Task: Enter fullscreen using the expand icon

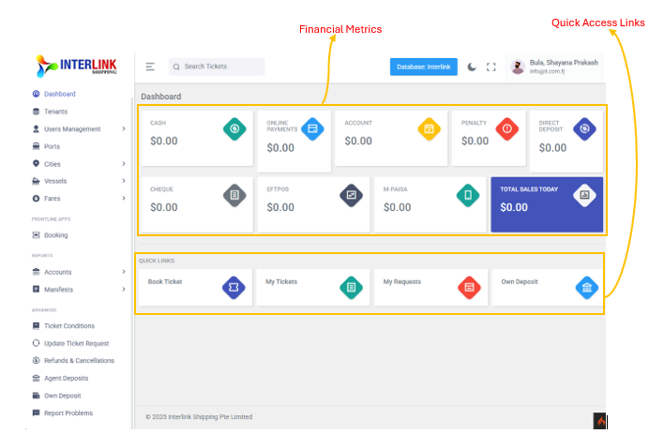Action: (x=491, y=67)
